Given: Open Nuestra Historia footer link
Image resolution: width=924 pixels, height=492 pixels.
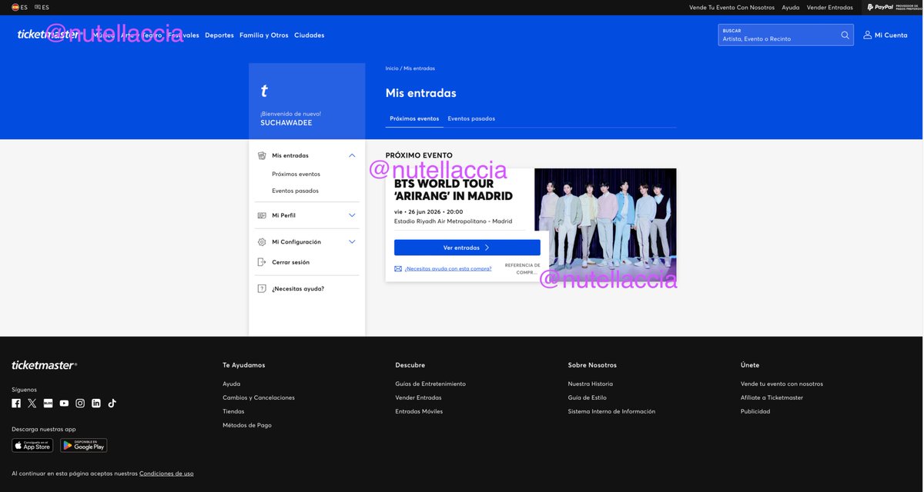Looking at the screenshot, I should (591, 384).
